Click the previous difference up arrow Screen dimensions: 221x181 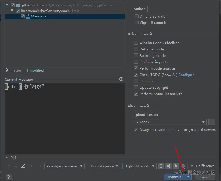pyautogui.click(x=9, y=166)
